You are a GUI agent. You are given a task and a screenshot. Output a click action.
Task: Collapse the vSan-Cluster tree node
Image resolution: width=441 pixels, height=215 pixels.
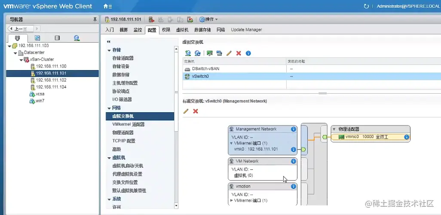pos(21,60)
